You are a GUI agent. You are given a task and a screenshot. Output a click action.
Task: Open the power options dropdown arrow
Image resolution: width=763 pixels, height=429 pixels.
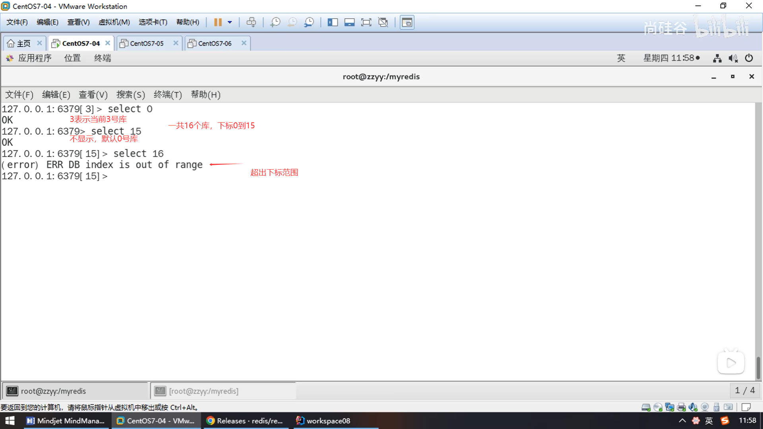pos(230,22)
